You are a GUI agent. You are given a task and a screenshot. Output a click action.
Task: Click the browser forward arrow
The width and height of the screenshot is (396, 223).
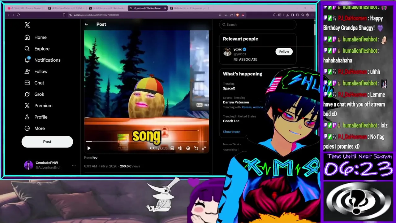13,15
